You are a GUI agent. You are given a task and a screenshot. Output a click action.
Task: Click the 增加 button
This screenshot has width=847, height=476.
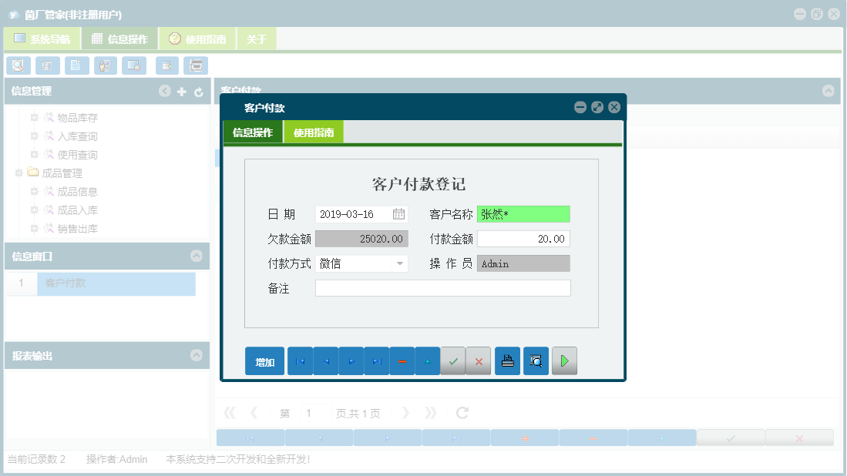[x=264, y=360]
